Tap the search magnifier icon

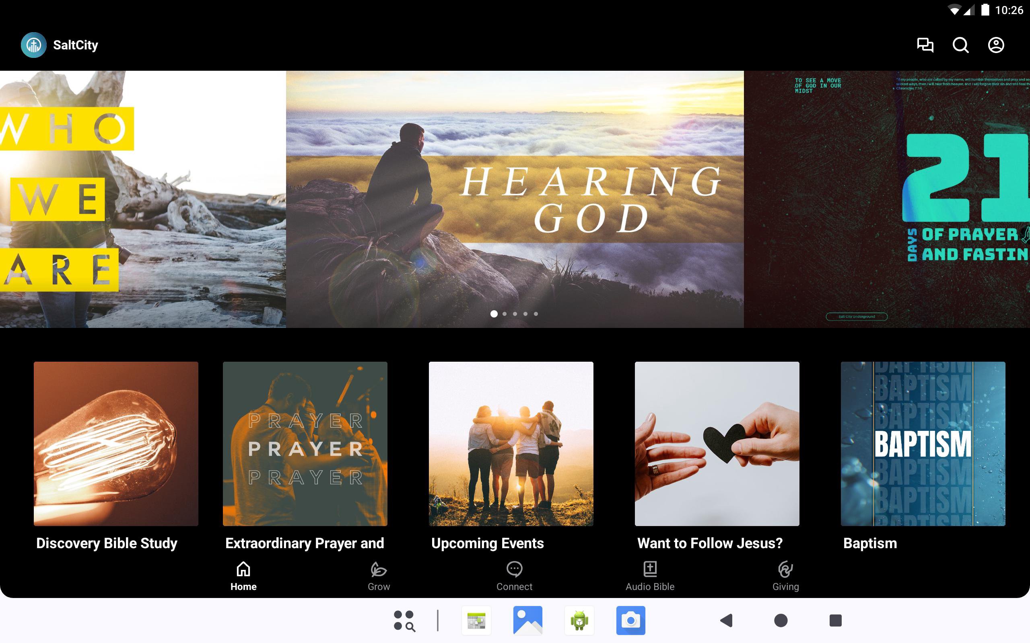tap(960, 45)
